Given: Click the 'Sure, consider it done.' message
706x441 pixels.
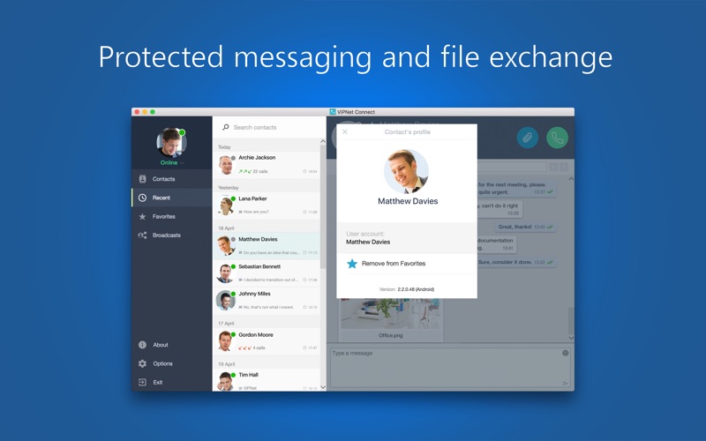Looking at the screenshot, I should 517,262.
